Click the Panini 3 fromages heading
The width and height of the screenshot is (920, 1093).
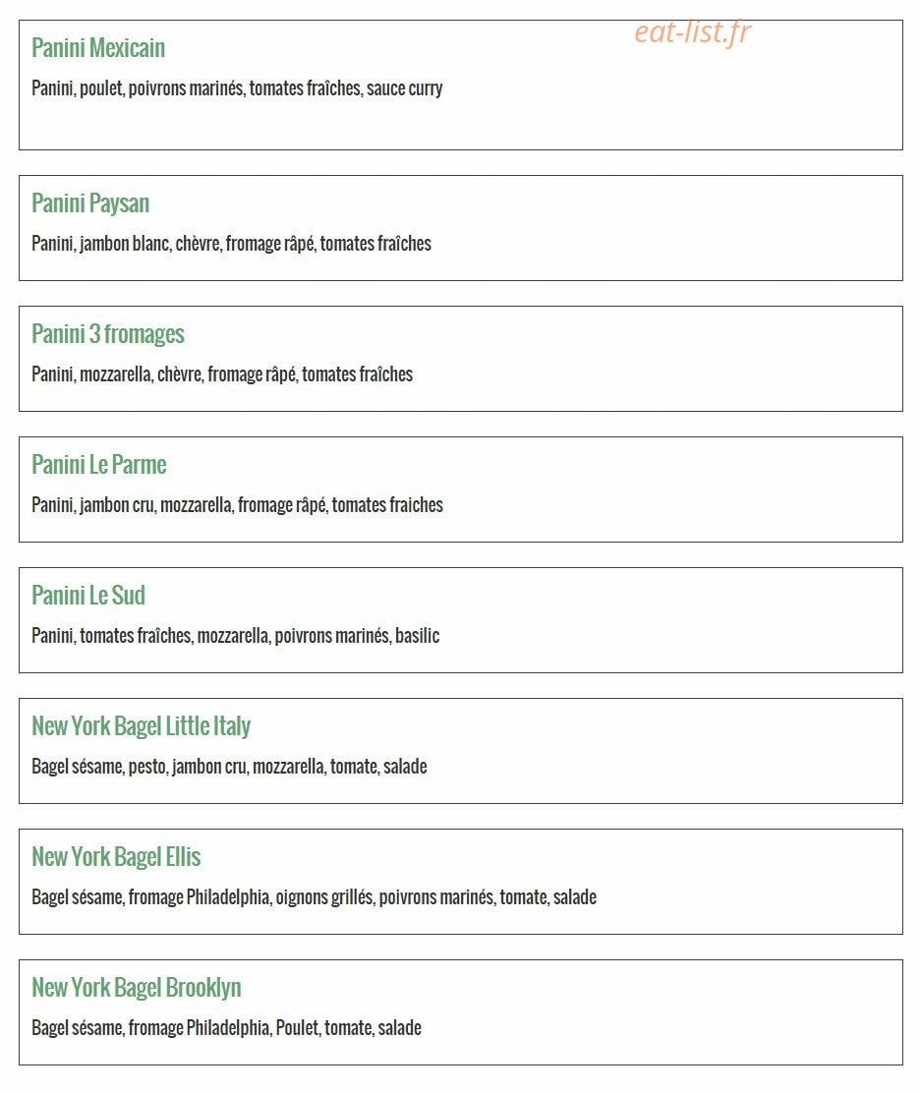(x=108, y=334)
